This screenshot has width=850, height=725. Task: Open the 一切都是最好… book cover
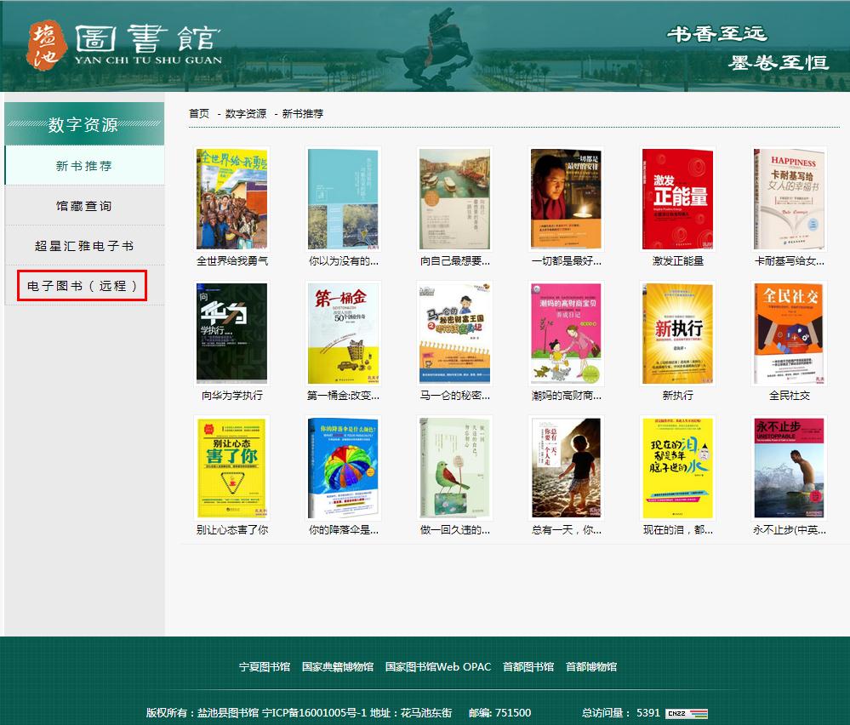click(566, 199)
